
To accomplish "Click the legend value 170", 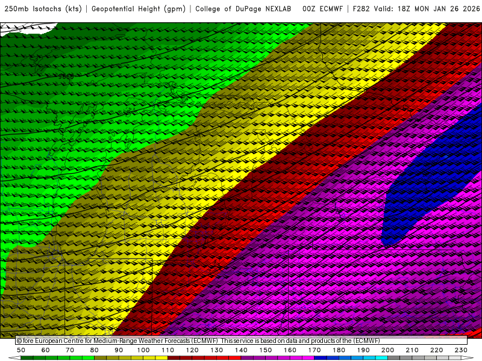I will 314,350.
